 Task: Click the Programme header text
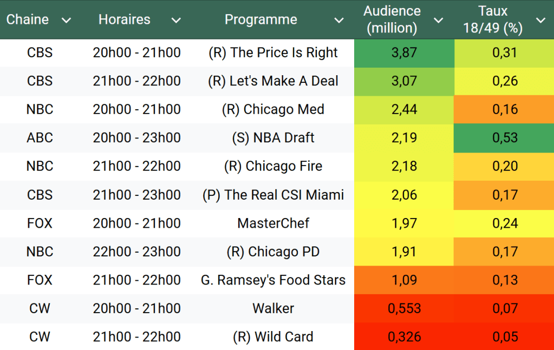point(261,20)
